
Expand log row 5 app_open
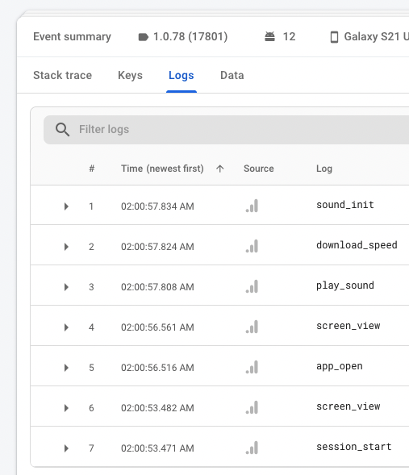[66, 368]
